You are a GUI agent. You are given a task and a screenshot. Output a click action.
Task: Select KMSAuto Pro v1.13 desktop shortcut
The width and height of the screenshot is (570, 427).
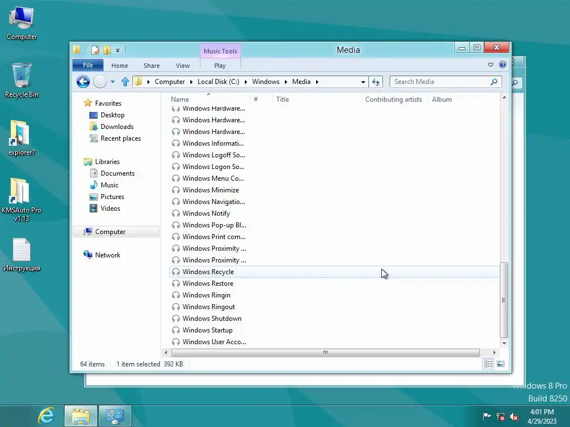(22, 200)
